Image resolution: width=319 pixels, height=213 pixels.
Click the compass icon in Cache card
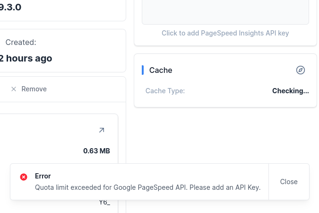click(x=300, y=70)
